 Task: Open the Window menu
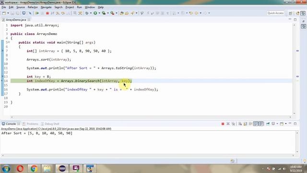click(x=90, y=7)
